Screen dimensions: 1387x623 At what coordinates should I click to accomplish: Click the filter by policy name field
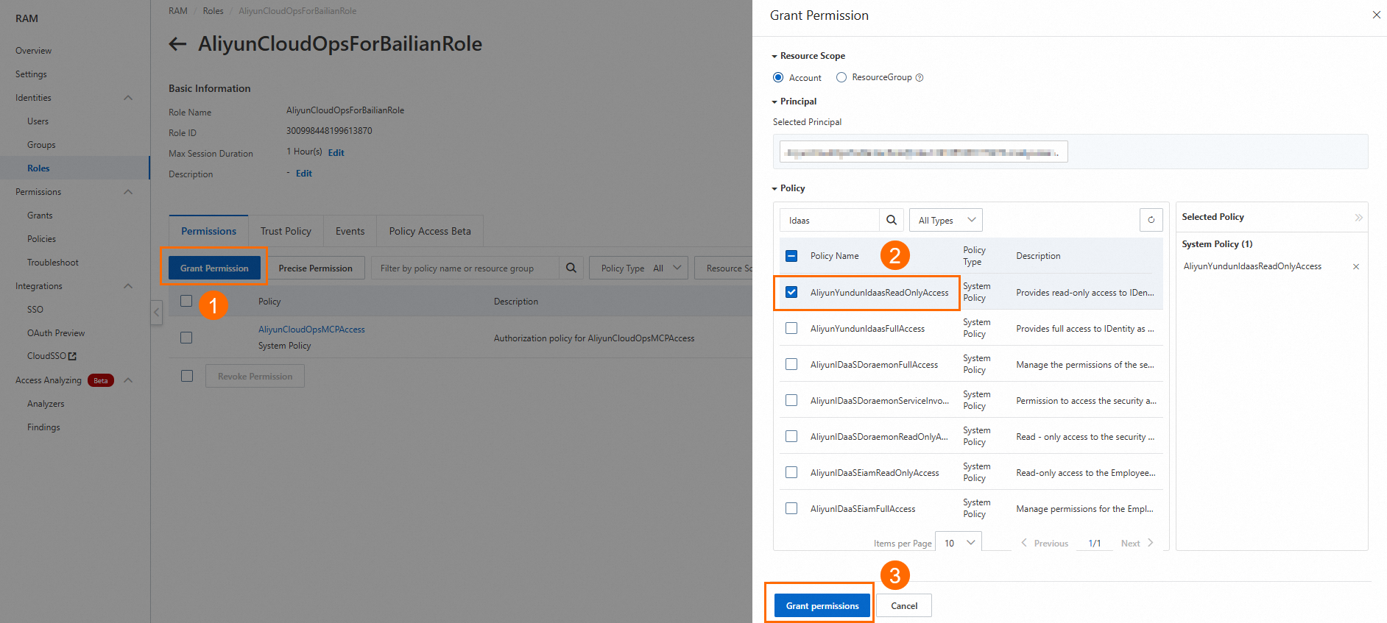(465, 268)
